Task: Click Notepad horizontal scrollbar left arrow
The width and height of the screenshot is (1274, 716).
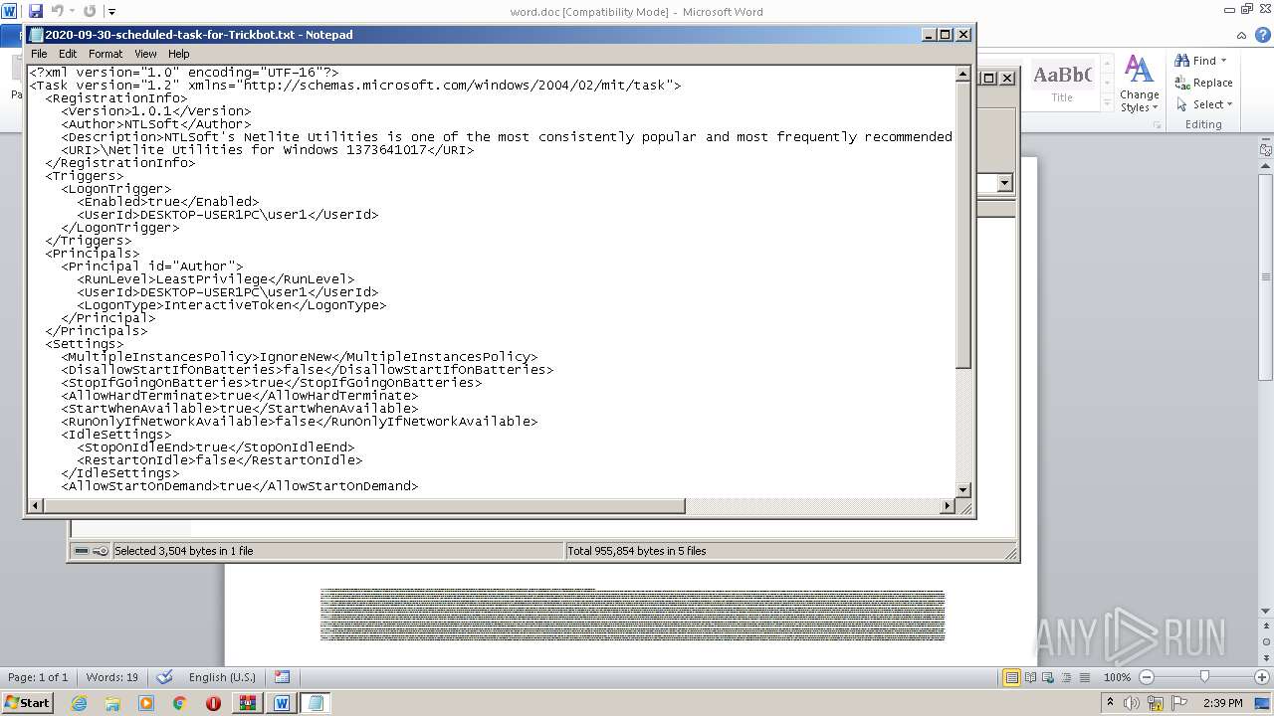Action: pyautogui.click(x=36, y=506)
